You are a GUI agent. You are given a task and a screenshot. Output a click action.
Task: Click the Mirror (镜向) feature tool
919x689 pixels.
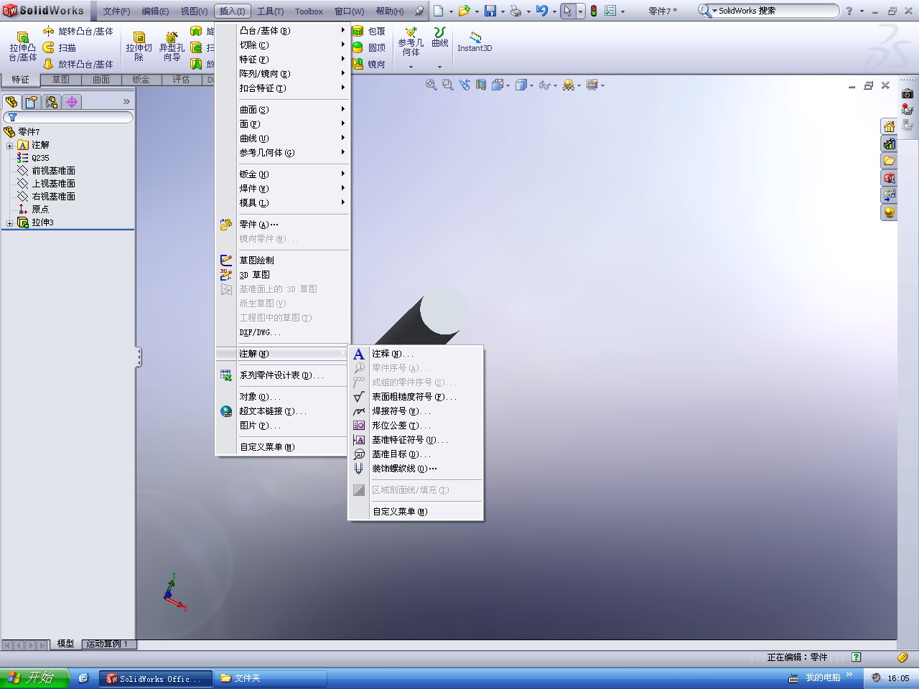coord(369,65)
